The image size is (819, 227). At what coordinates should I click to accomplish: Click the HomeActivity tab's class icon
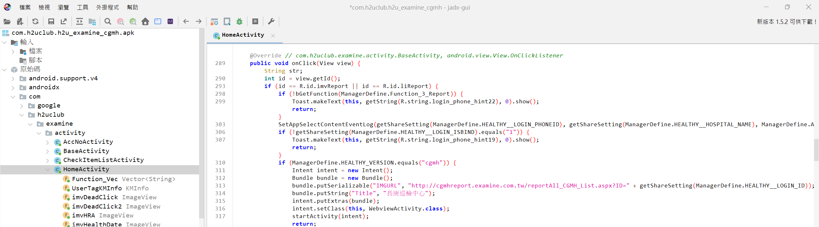point(217,35)
